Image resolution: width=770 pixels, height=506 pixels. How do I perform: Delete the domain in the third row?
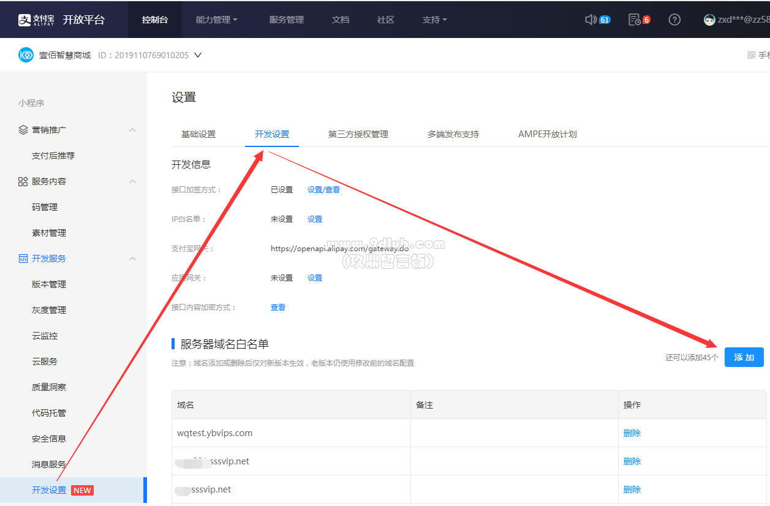tap(632, 489)
